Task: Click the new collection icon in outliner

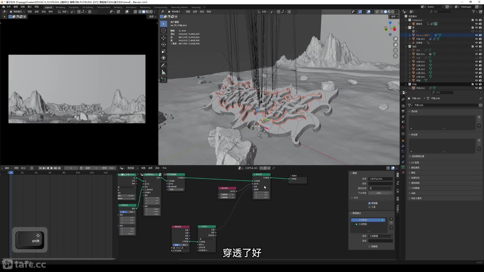Action: (x=480, y=12)
